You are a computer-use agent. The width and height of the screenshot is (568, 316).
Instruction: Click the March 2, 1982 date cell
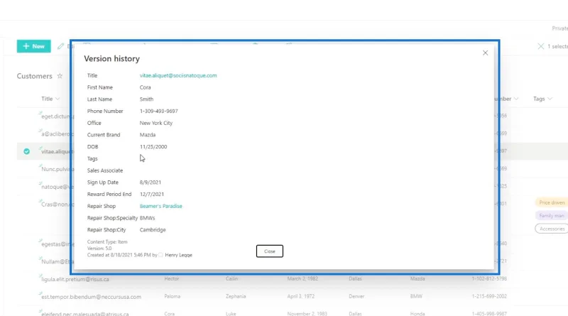[x=302, y=278]
